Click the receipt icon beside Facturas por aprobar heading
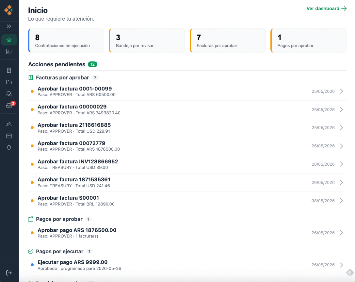Image resolution: width=355 pixels, height=282 pixels. point(31,78)
